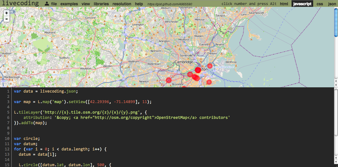This screenshot has height=167, width=338.
Task: Select the json tab
Action: click(332, 4)
